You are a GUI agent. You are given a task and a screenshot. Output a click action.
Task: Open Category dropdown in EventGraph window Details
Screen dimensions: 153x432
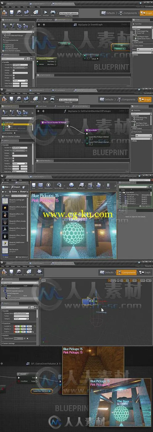click(20, 81)
